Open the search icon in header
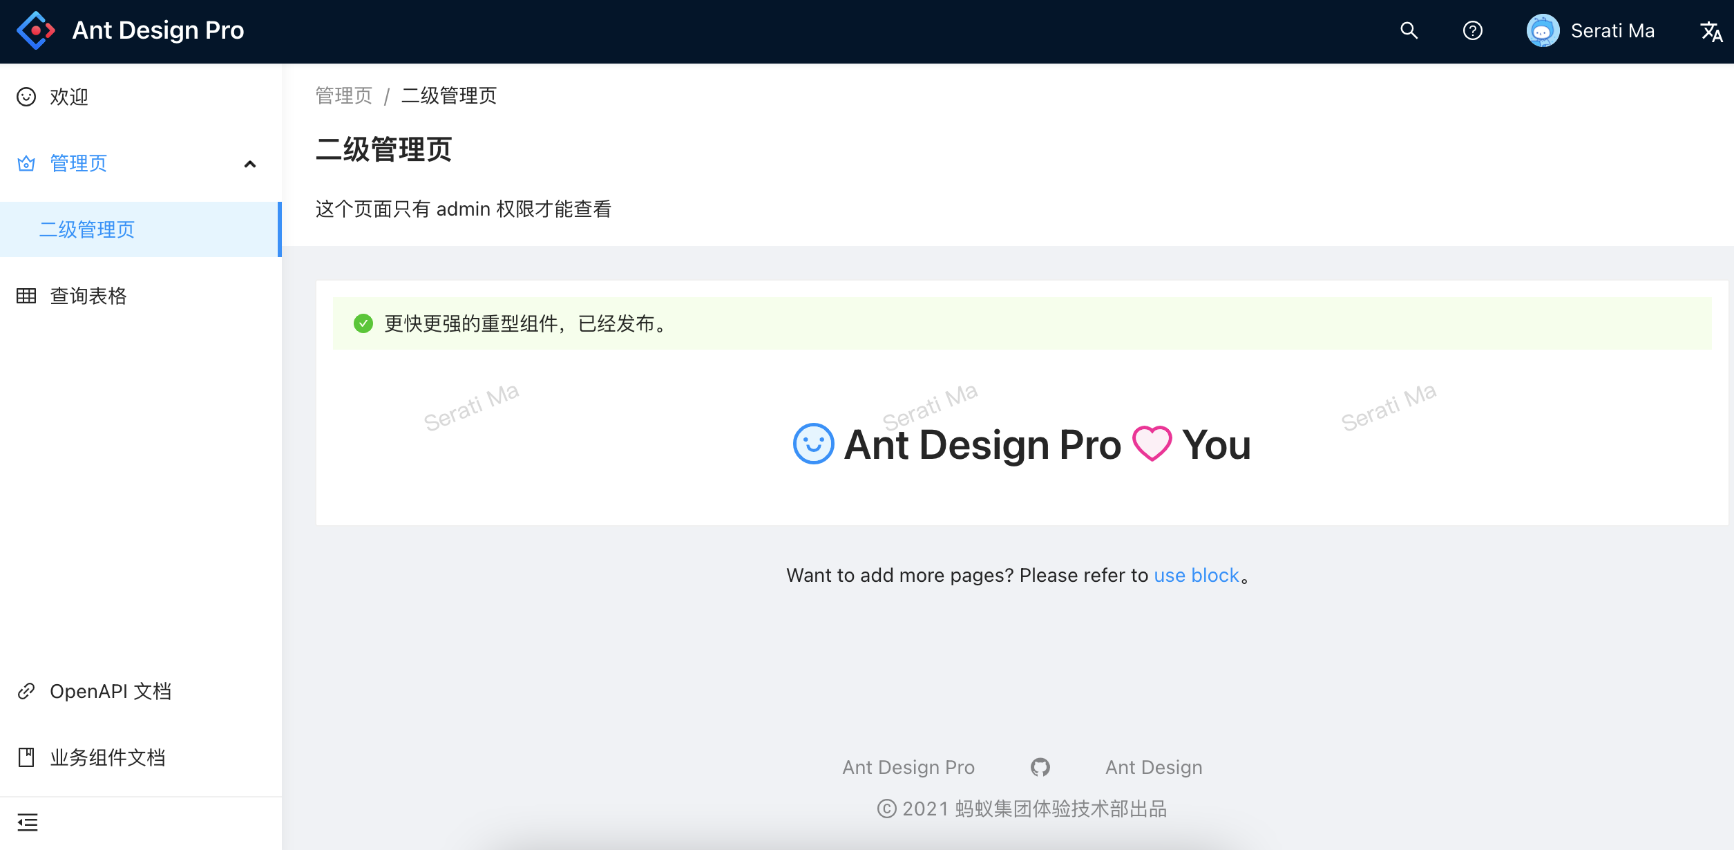The height and width of the screenshot is (850, 1734). (1409, 30)
